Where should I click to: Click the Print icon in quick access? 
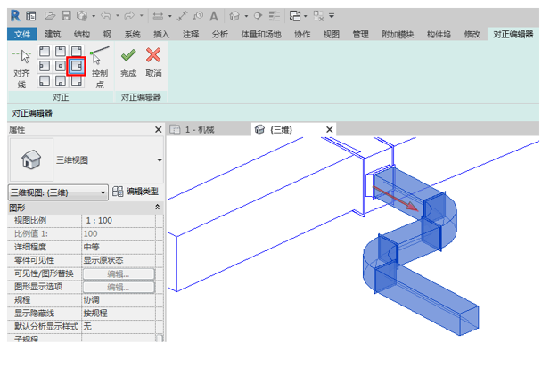[x=158, y=16]
